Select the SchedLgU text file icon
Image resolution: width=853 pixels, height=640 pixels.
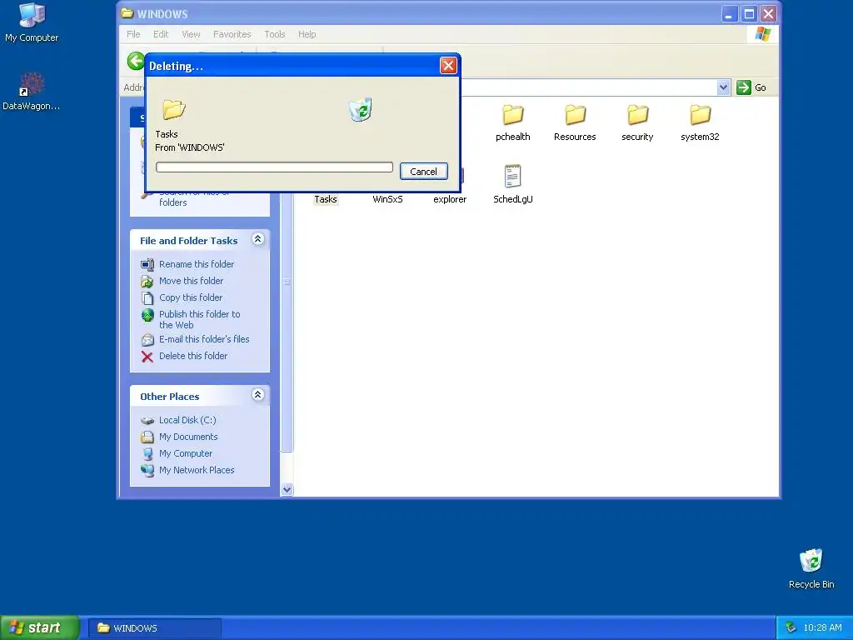coord(512,176)
